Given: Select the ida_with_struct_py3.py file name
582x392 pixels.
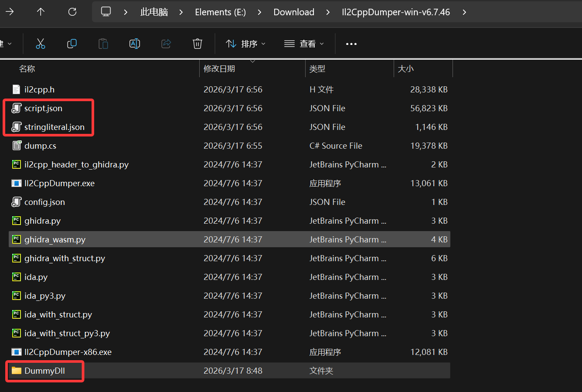Looking at the screenshot, I should point(67,333).
